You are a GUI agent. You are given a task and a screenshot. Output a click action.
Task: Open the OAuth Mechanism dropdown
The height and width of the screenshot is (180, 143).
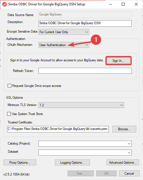click(x=64, y=45)
